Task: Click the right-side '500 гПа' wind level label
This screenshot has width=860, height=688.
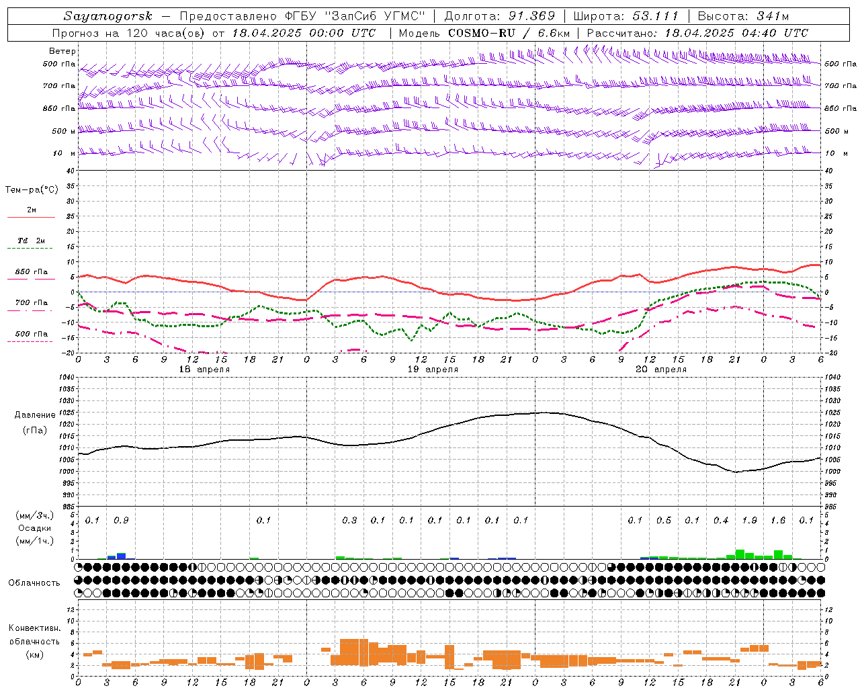Action: [841, 64]
